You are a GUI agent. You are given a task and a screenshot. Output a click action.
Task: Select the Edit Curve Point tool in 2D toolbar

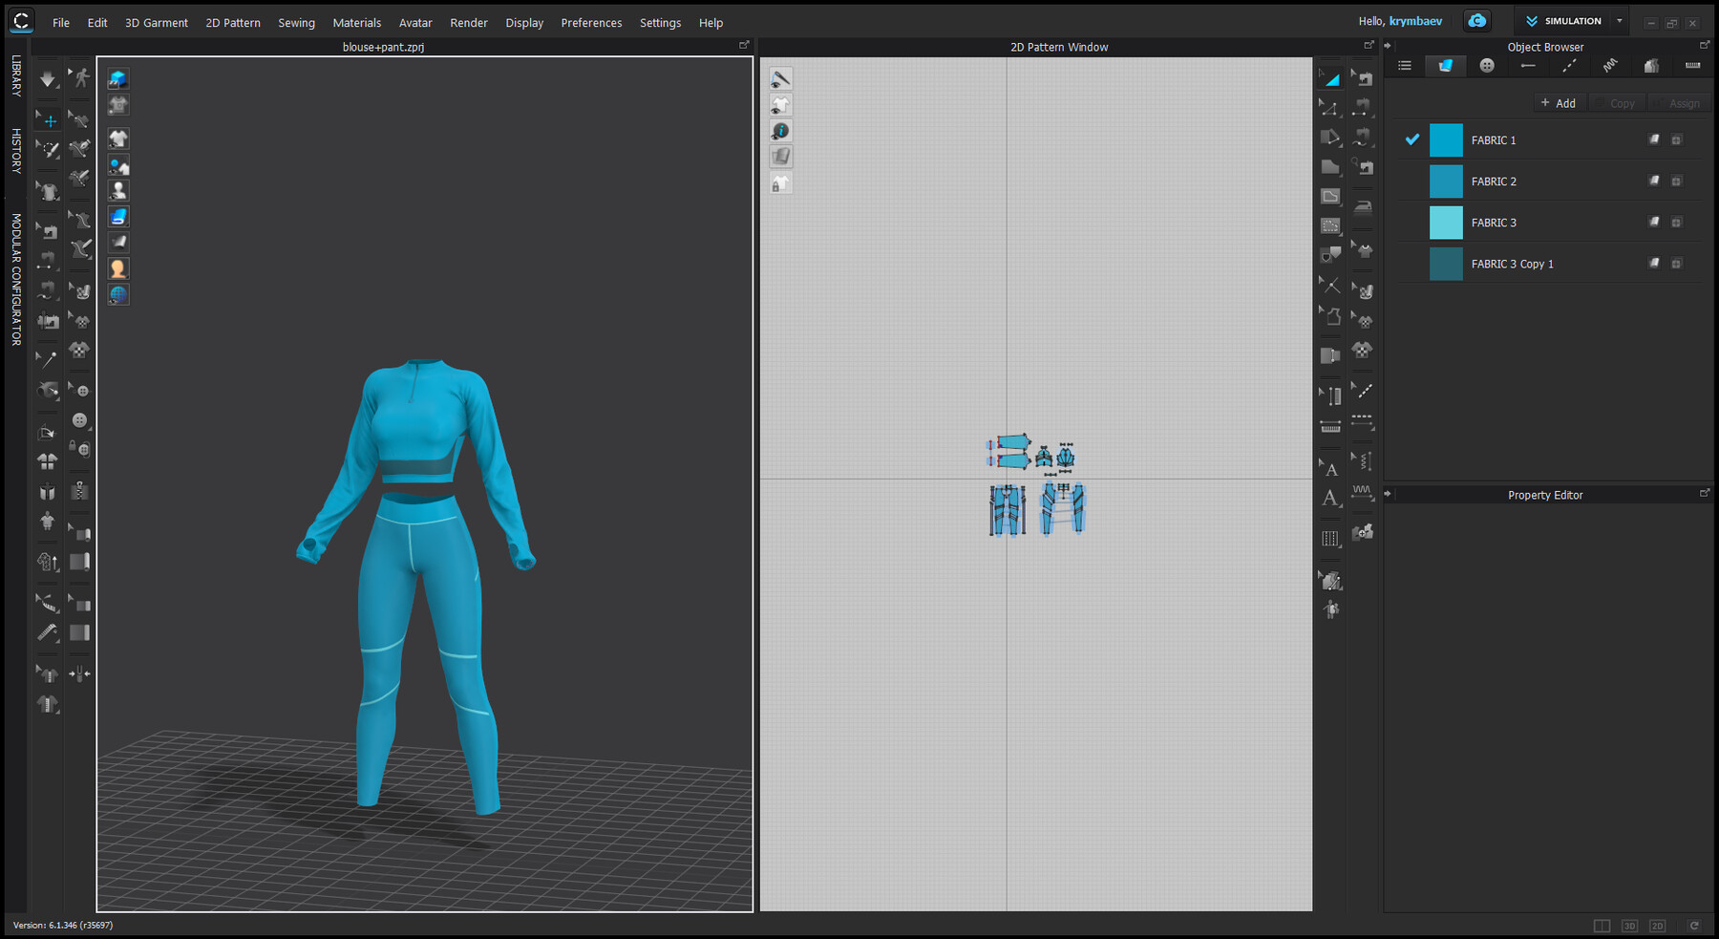click(1330, 109)
